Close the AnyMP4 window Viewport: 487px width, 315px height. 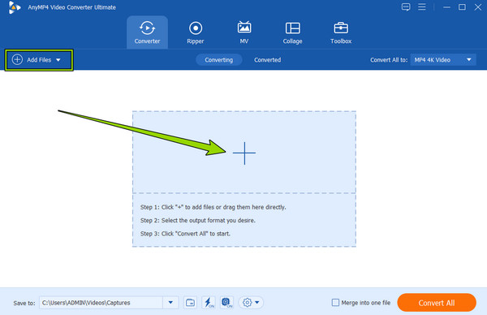click(x=478, y=6)
